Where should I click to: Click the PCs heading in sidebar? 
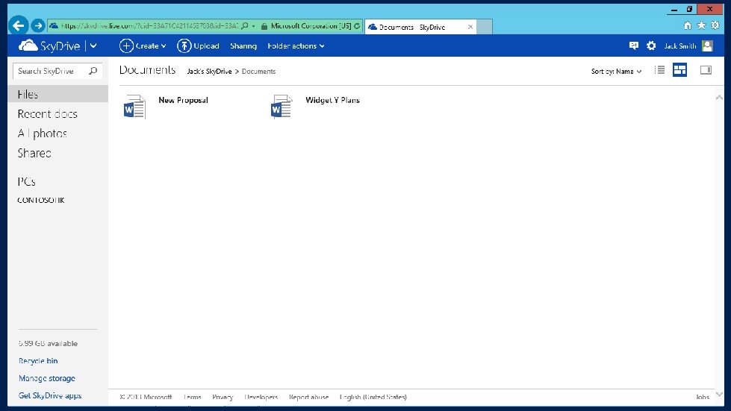pyautogui.click(x=27, y=181)
